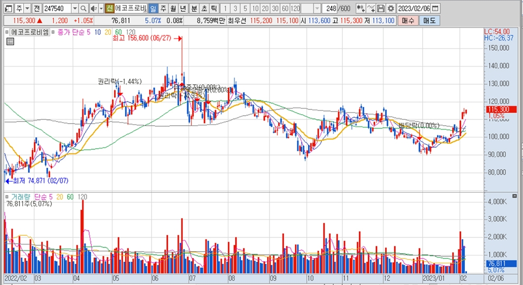Click the 매수 (buy) button
This screenshot has height=285, width=523.
pos(408,21)
